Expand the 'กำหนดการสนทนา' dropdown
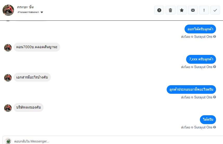223x144 pixels. 42,12
